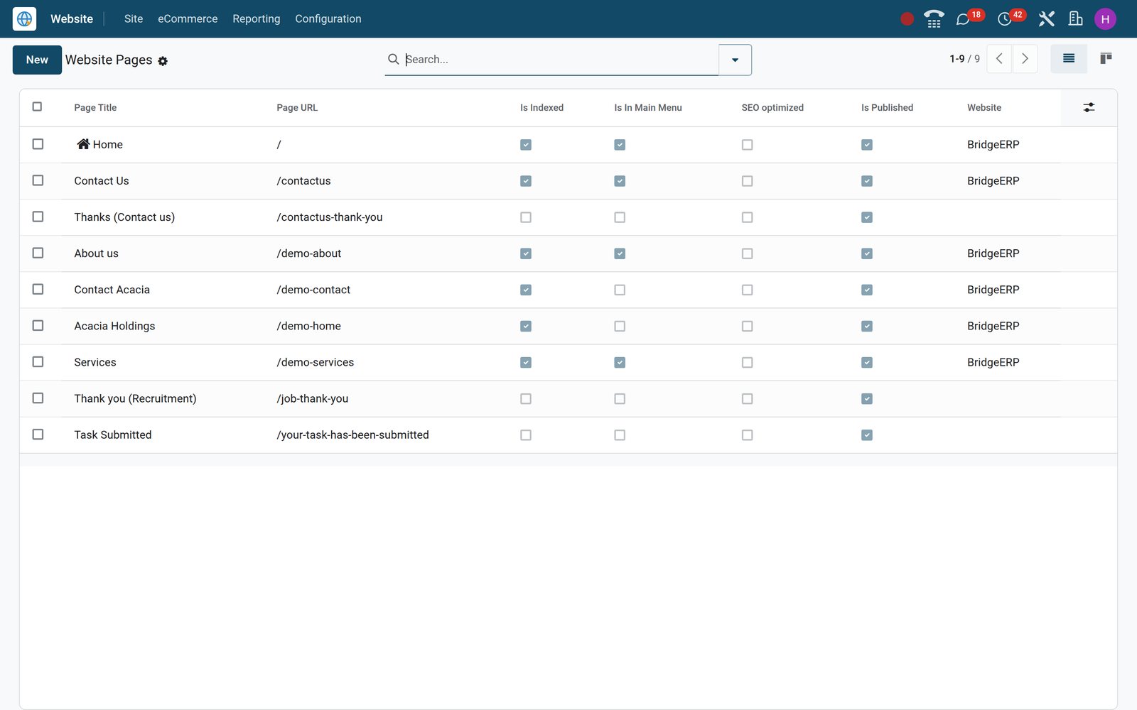Go to previous page of records

point(999,59)
